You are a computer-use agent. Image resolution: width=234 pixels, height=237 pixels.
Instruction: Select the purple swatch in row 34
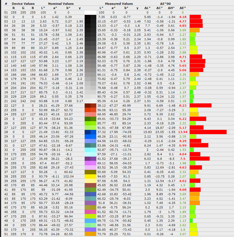click(x=90, y=159)
